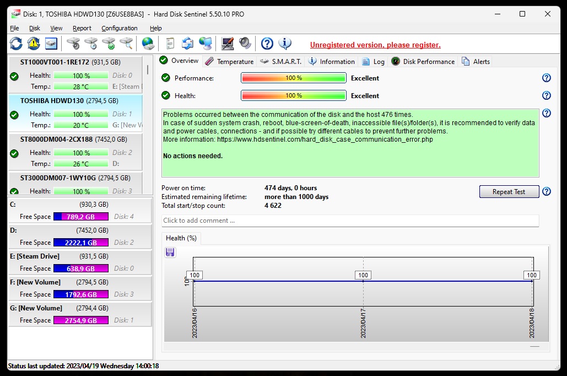Select E: [Steam Drive] partition
The height and width of the screenshot is (376, 567).
click(80, 262)
